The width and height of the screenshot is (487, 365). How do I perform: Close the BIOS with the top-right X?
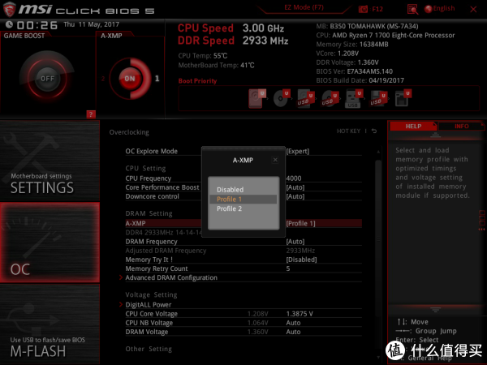473,9
